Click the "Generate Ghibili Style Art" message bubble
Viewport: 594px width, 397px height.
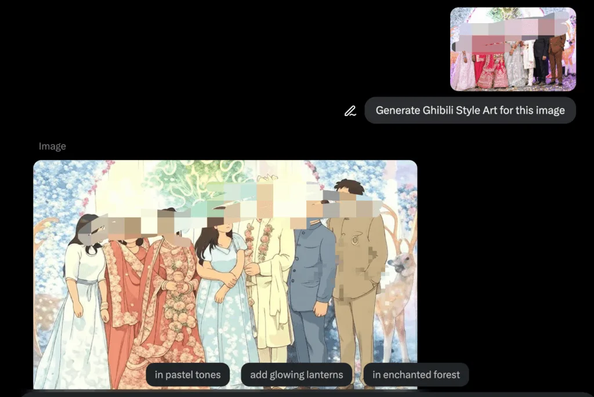pos(470,110)
